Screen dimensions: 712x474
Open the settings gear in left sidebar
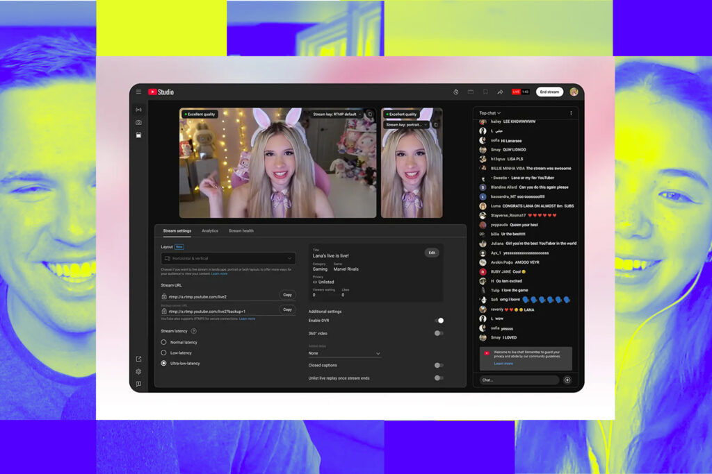tap(138, 371)
